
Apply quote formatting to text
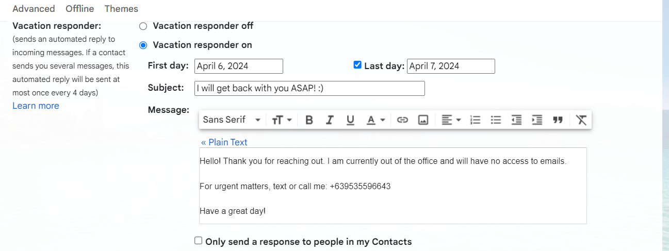tap(558, 120)
